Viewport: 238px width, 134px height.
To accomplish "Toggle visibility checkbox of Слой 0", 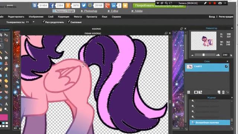I will click(x=226, y=66).
